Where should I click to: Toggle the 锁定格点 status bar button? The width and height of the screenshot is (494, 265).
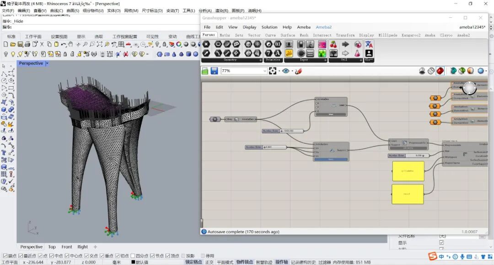point(193,262)
